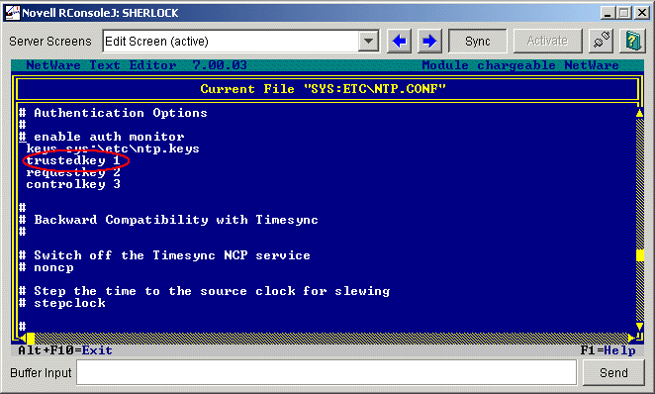Click the horizontal scrollbar left thumb
This screenshot has width=655, height=394.
(31, 338)
